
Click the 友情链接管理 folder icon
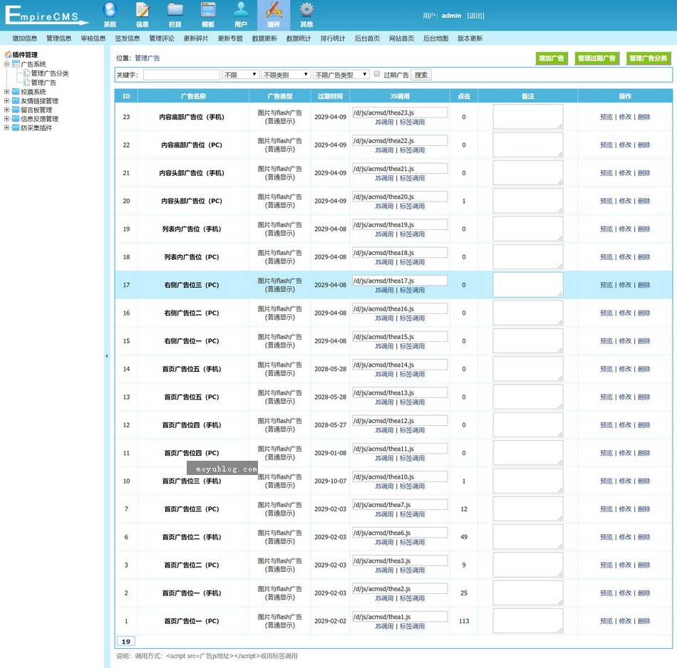(x=16, y=100)
